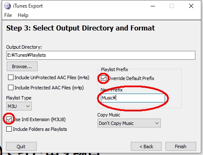Click the Quit button
Viewport: 203px width, 155px height.
[x=21, y=147]
